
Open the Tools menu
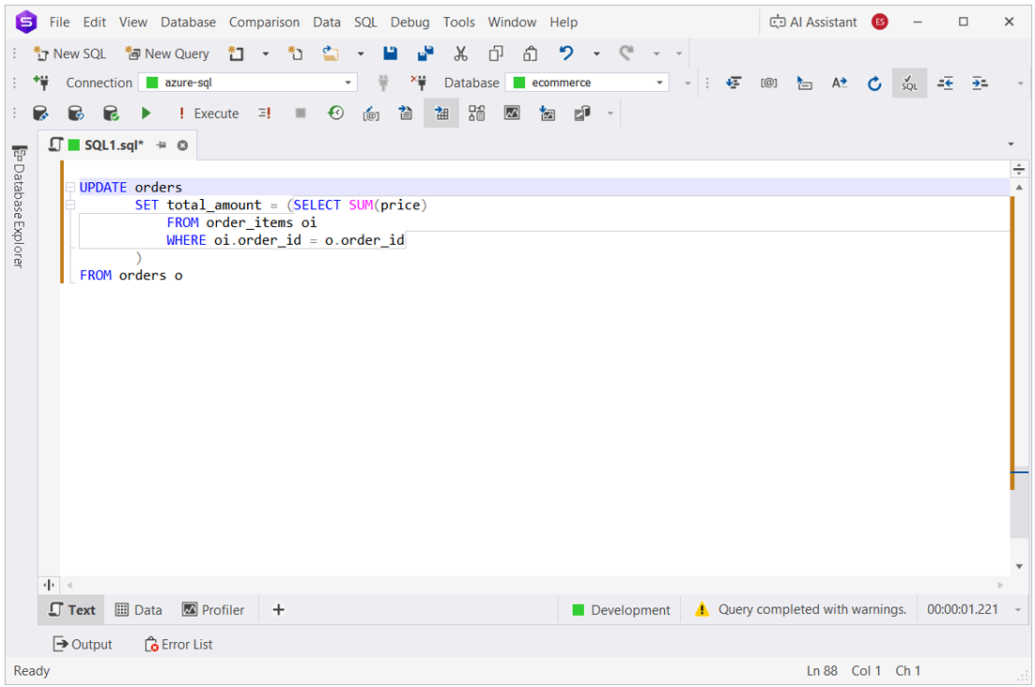point(458,22)
